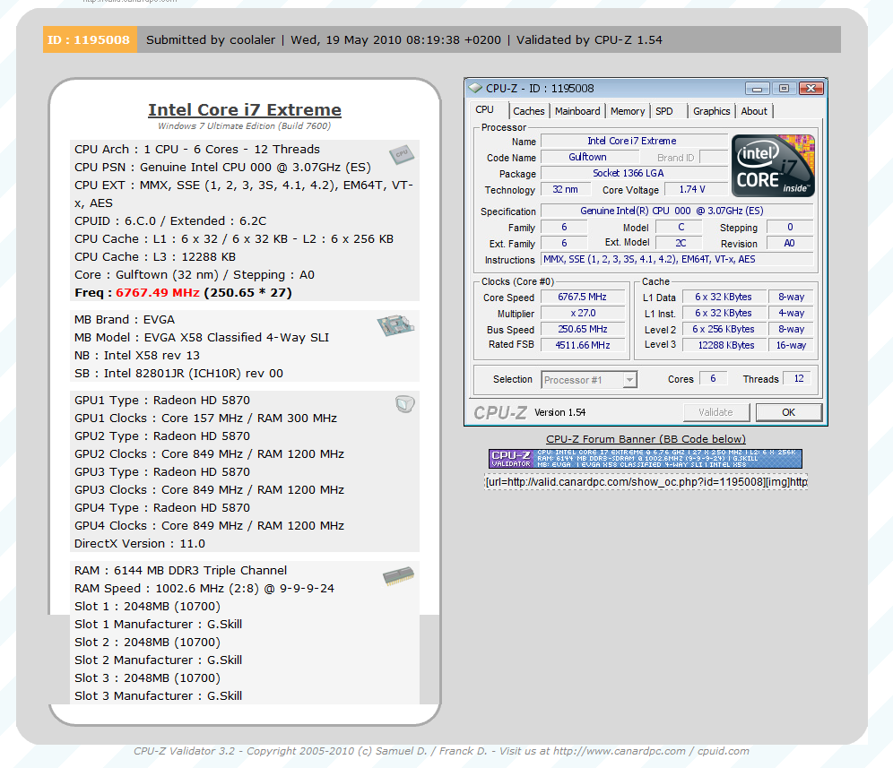The image size is (893, 768).
Task: Click the red 6767.49 MHz frequency text
Action: pyautogui.click(x=158, y=293)
